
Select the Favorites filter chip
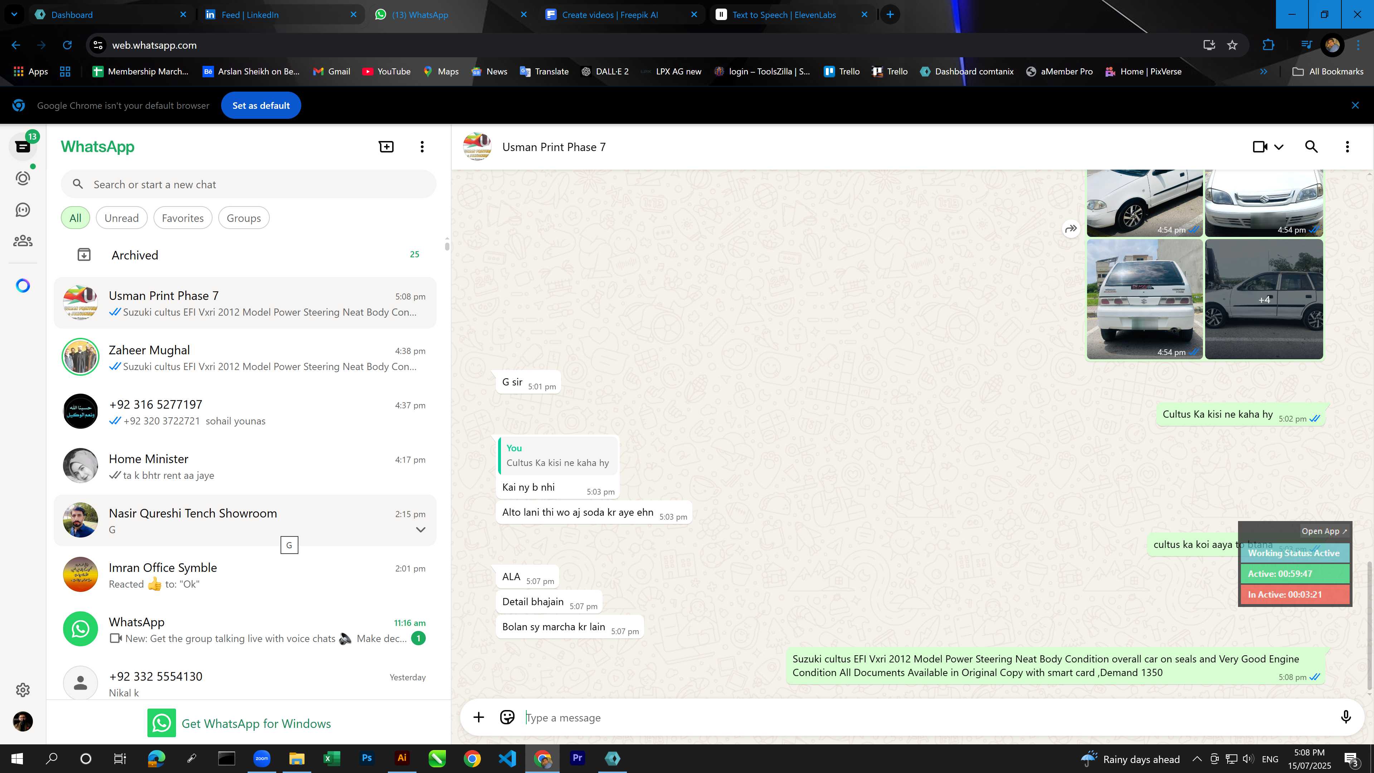[x=182, y=218]
